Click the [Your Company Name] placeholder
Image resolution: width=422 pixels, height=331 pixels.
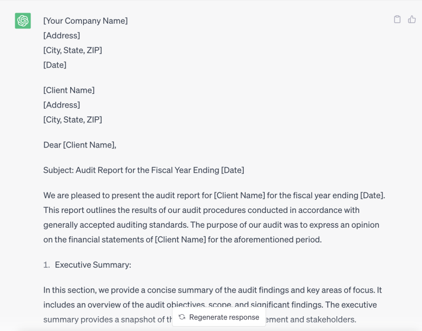click(x=85, y=21)
